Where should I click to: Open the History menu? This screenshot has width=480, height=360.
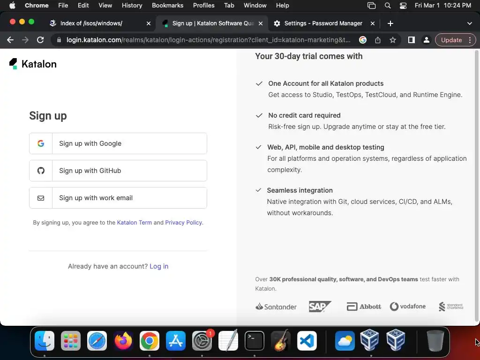pos(132,5)
